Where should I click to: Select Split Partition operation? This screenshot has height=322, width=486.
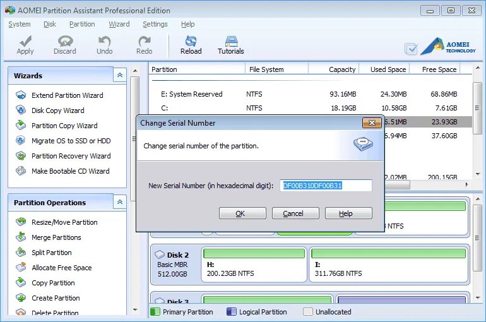[52, 253]
